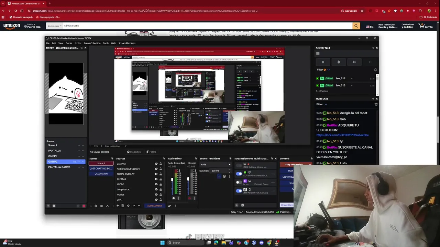Toggle visibility of CAMARA source
Viewport: 440px width, 247px height.
tap(156, 164)
